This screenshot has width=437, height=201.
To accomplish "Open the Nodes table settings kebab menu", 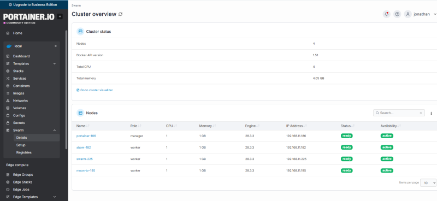I will coord(431,113).
